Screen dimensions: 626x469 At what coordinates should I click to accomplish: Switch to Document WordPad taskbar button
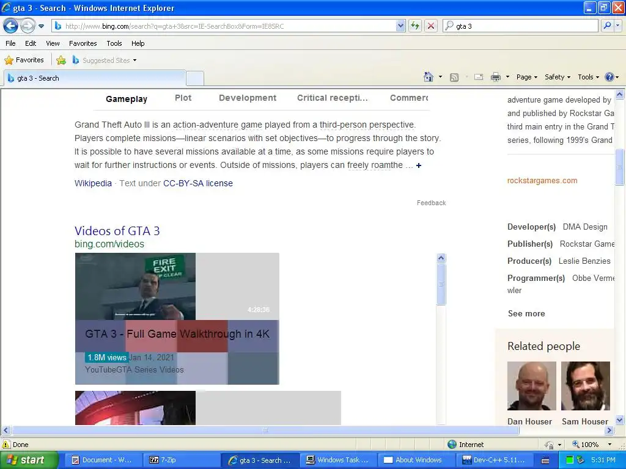[103, 460]
